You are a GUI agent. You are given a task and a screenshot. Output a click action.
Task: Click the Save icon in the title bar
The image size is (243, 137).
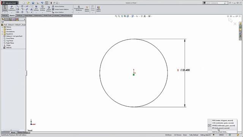coord(33,3)
